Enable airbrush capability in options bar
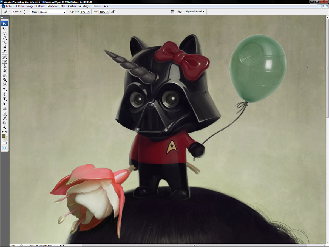This screenshot has height=247, width=329. click(113, 12)
